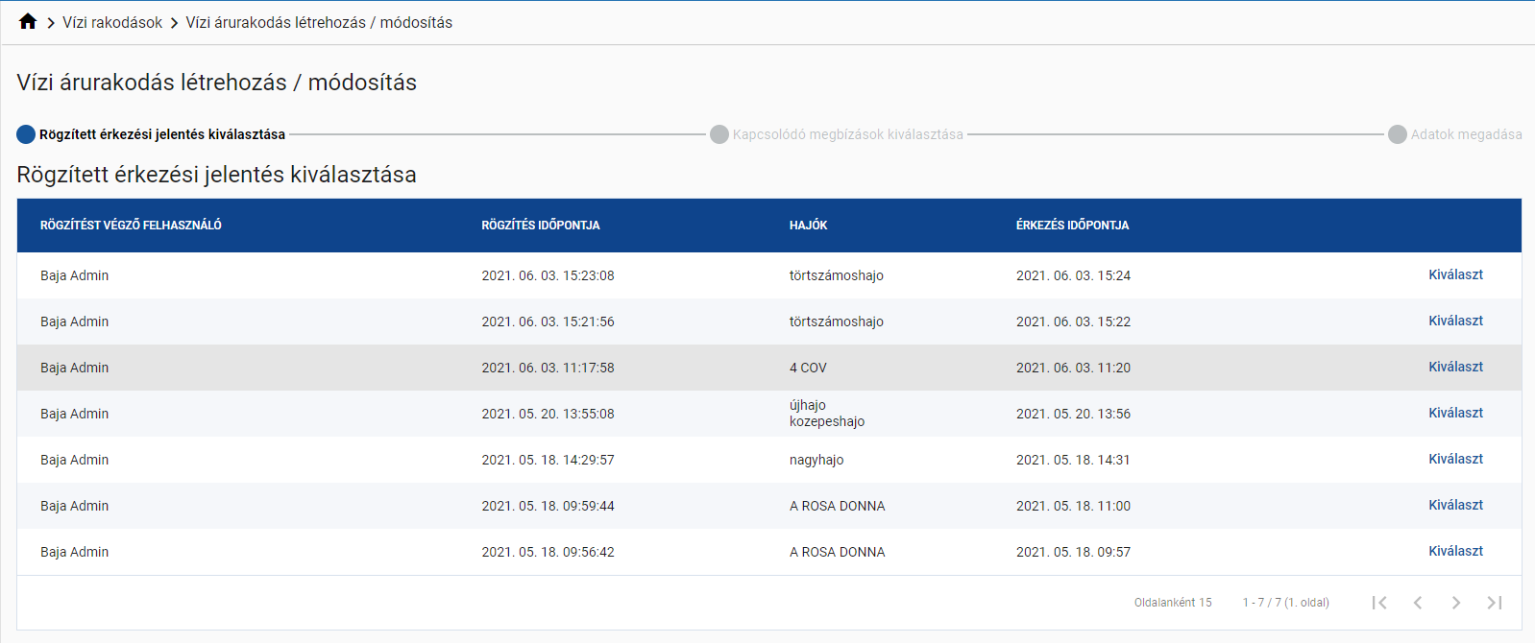The image size is (1535, 643).
Task: Go to first page of table
Action: tap(1379, 603)
